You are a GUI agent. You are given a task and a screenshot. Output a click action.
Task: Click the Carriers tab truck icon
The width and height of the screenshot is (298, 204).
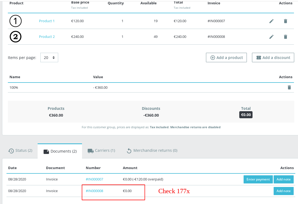click(x=90, y=151)
